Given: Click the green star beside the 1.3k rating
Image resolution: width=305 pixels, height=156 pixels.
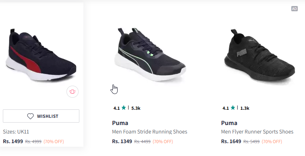Looking at the screenshot, I should [233, 108].
